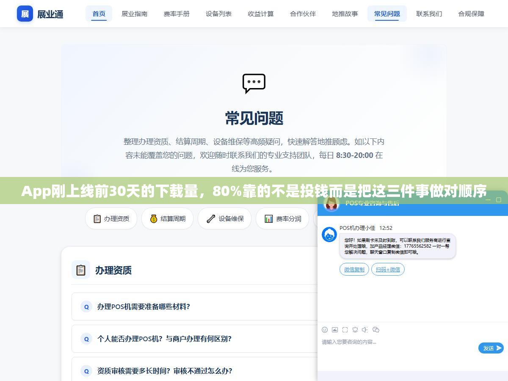
Task: Click the bar chart icon in 费率分润 chip
Action: pos(268,219)
